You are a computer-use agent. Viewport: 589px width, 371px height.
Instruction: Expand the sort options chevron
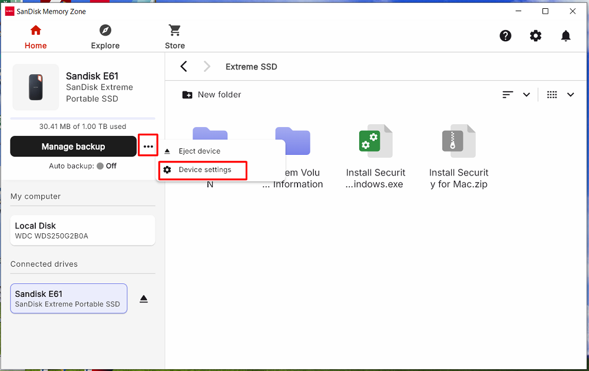click(526, 95)
